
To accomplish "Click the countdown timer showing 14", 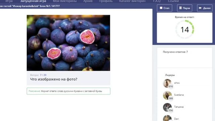I will point(185,30).
